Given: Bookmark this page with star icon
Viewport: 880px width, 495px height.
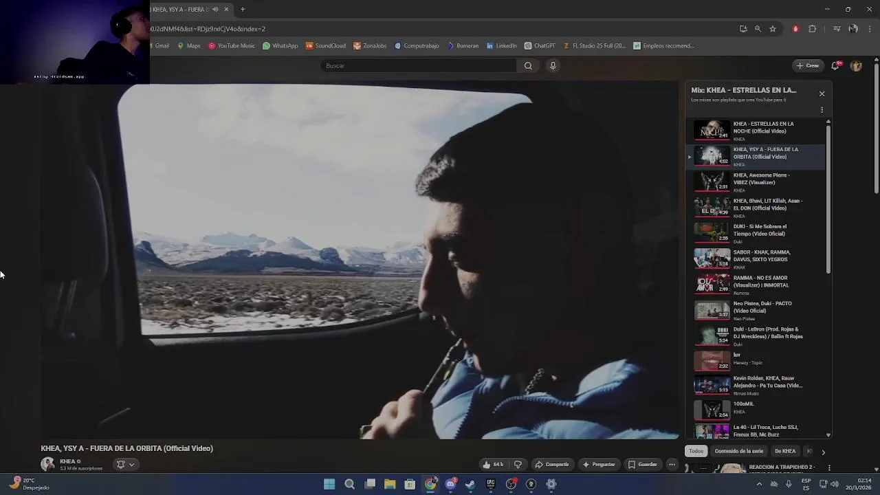Looking at the screenshot, I should [773, 29].
